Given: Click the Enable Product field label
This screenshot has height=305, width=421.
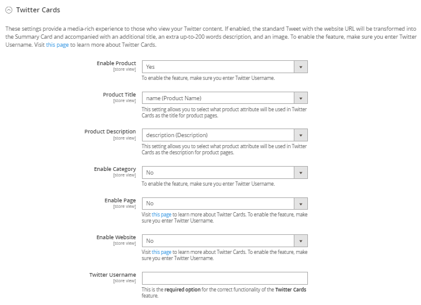Looking at the screenshot, I should pos(116,63).
